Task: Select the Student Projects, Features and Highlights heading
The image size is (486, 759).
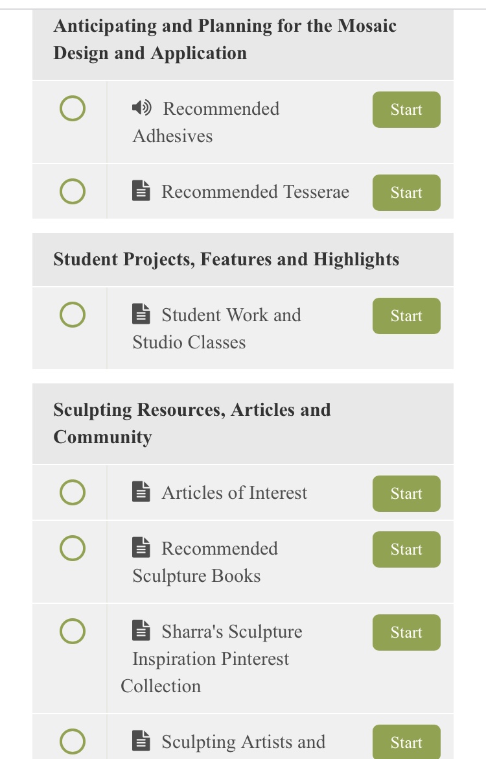Action: 226,259
